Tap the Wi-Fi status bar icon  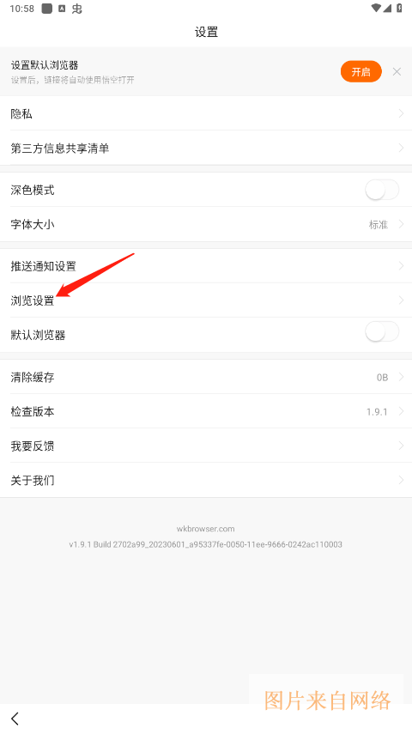point(376,8)
